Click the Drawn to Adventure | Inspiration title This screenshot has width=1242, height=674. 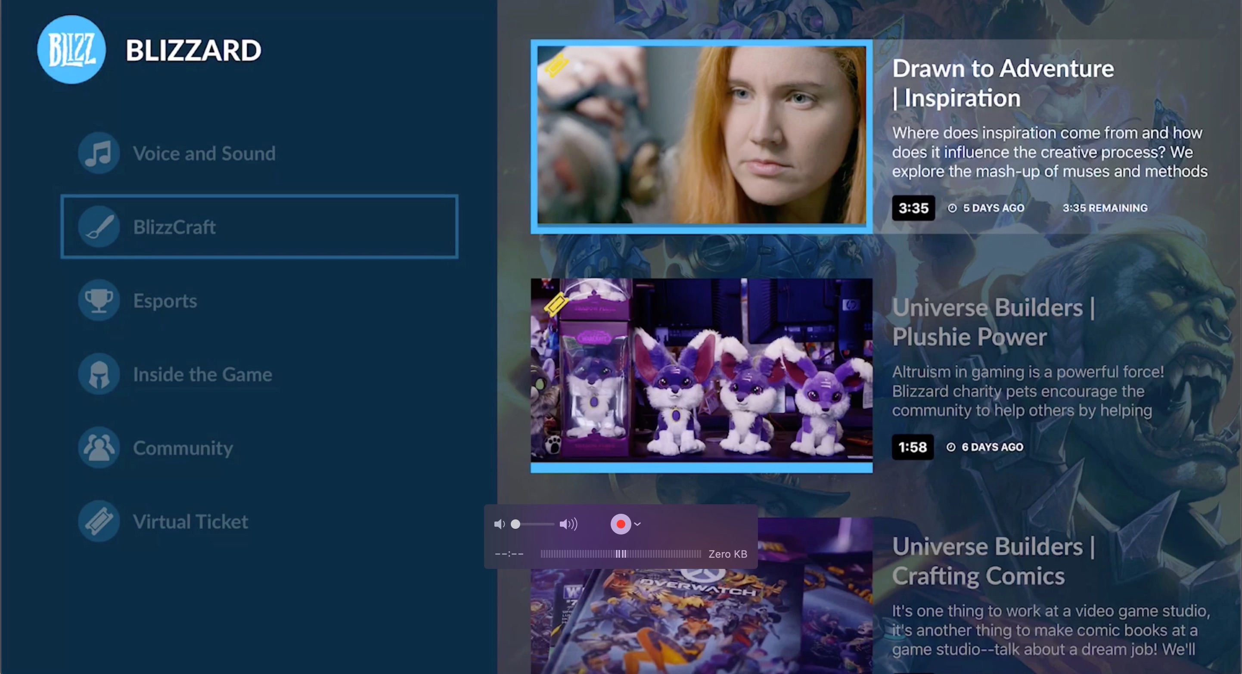(1003, 83)
